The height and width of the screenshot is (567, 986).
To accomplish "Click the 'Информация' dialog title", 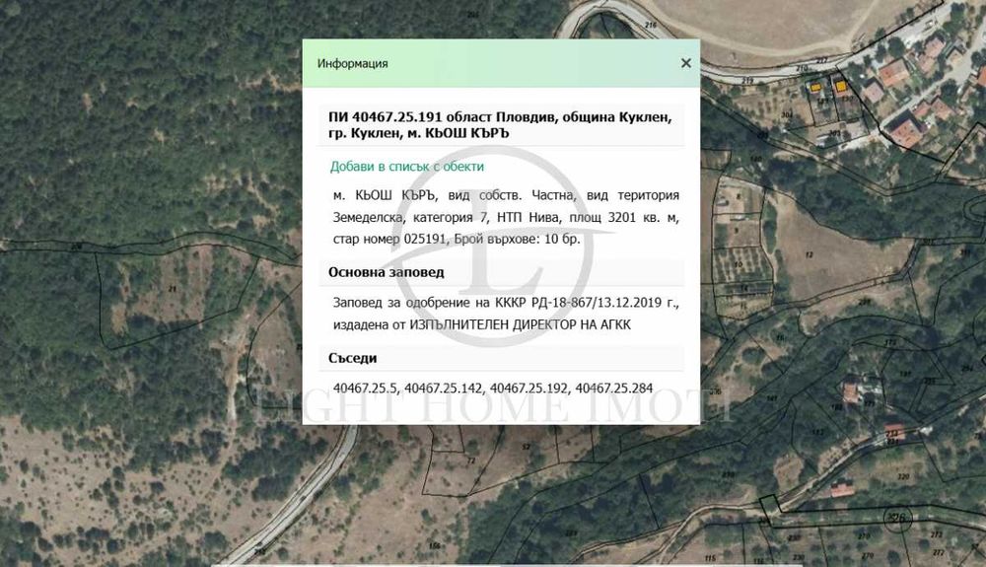I will [352, 63].
